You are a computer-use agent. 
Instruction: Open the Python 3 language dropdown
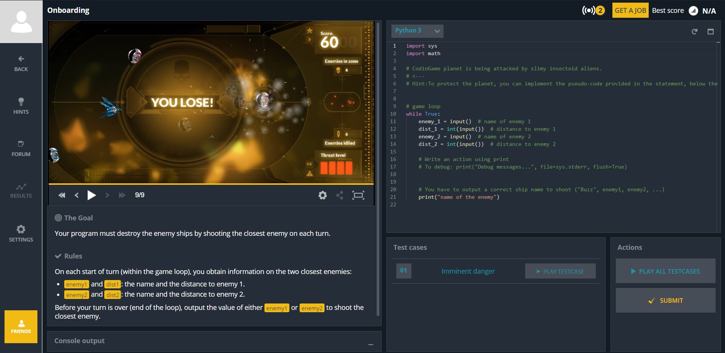417,31
